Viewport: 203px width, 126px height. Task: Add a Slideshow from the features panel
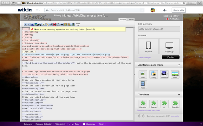pos(164,74)
